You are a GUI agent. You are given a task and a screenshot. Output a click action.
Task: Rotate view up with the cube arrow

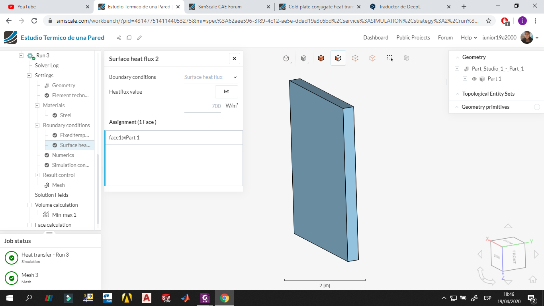pyautogui.click(x=508, y=226)
